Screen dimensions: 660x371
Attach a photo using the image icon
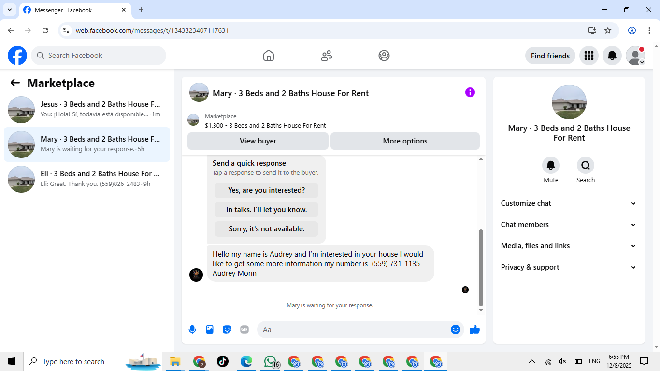pos(210,329)
